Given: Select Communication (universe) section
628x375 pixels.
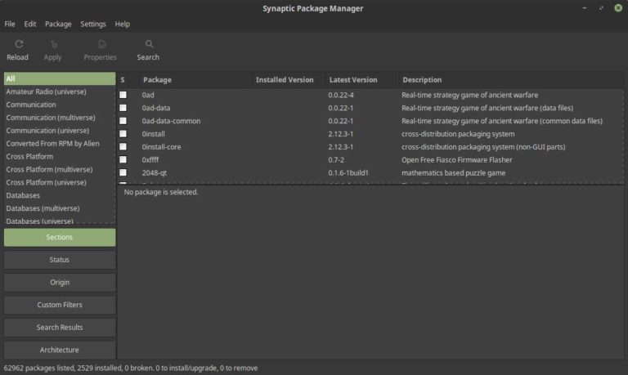Looking at the screenshot, I should coord(60,131).
